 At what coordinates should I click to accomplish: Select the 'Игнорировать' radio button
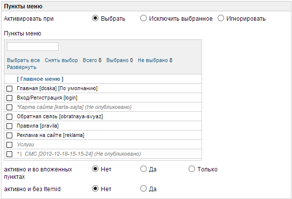221,18
